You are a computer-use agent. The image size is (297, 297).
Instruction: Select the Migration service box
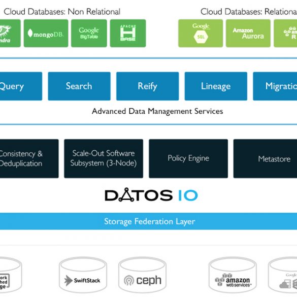pyautogui.click(x=275, y=86)
